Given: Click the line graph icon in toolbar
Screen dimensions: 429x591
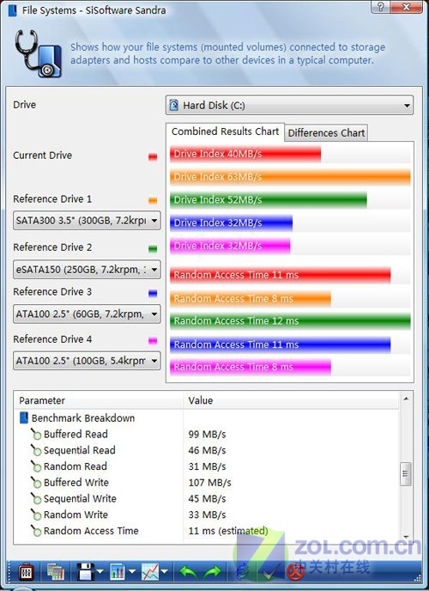Looking at the screenshot, I should click(150, 572).
